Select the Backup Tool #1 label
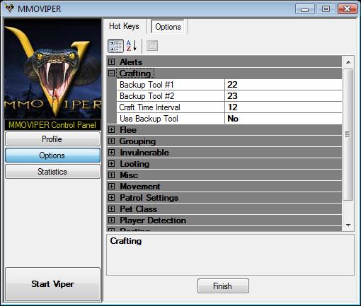Viewport: 361px width, 306px height. pos(147,85)
